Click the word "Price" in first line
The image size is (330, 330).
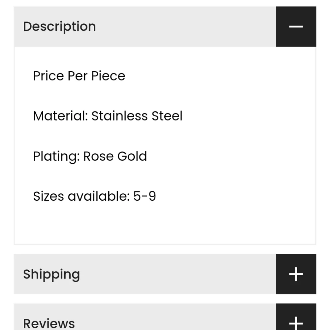tap(49, 76)
